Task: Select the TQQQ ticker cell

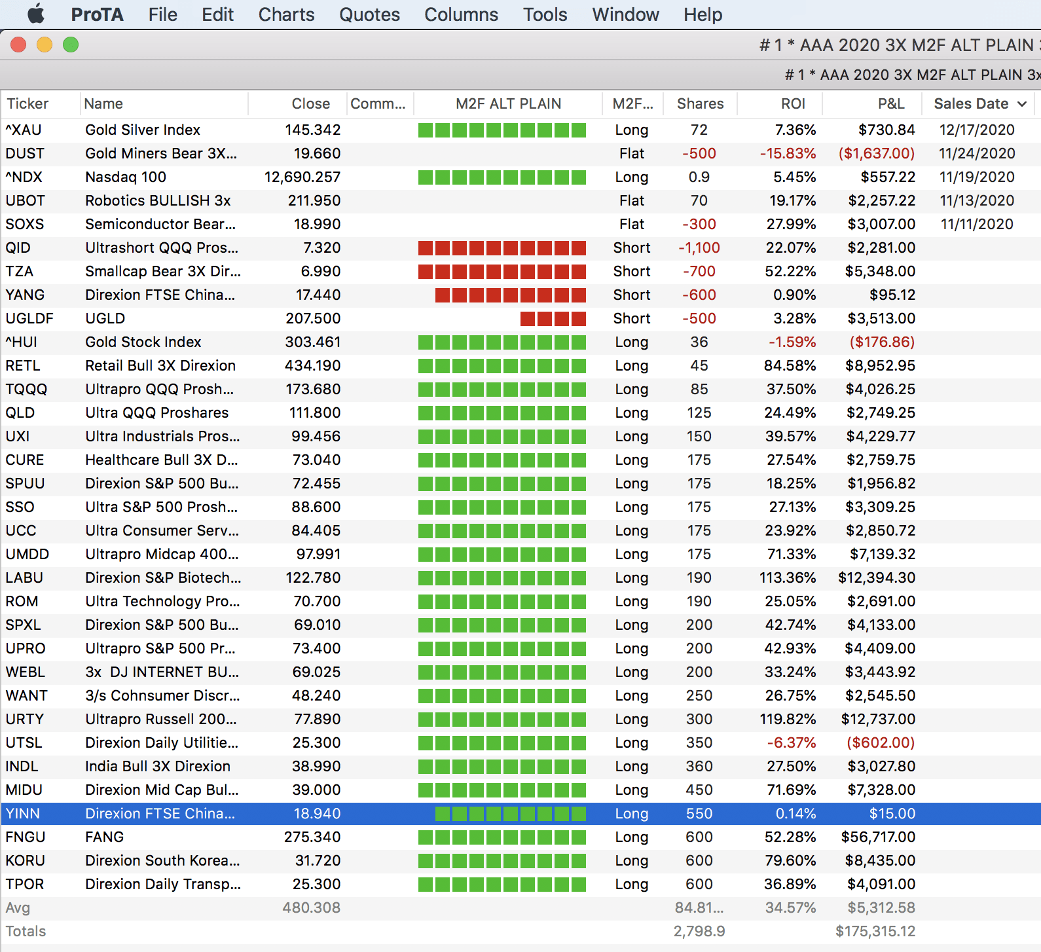Action: (x=26, y=389)
